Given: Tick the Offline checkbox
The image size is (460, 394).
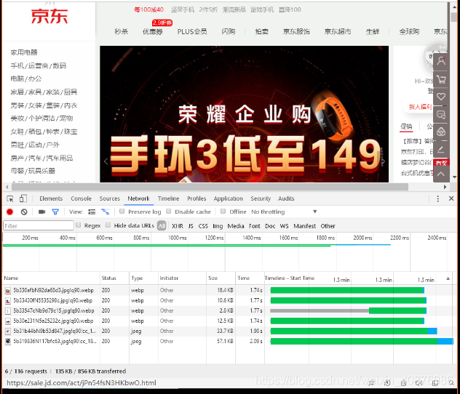Looking at the screenshot, I should click(x=223, y=212).
